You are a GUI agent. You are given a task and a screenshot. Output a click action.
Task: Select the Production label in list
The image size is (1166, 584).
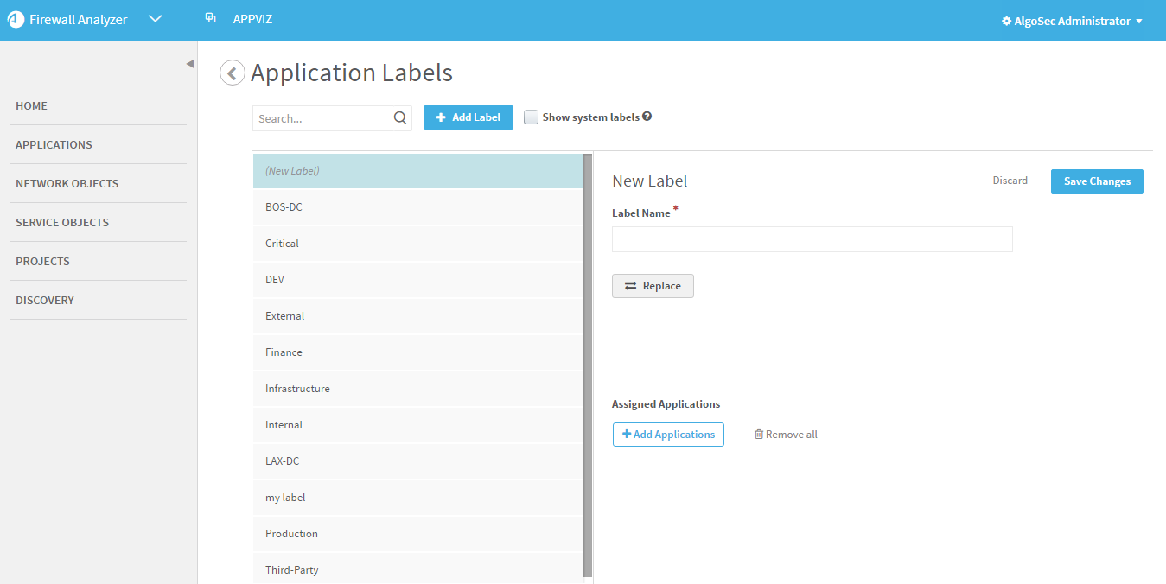point(291,534)
